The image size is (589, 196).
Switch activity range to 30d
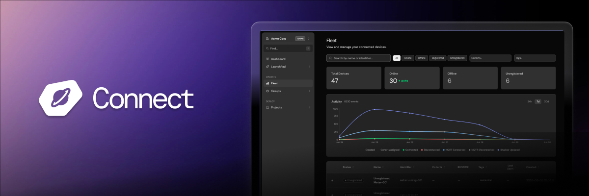click(546, 101)
